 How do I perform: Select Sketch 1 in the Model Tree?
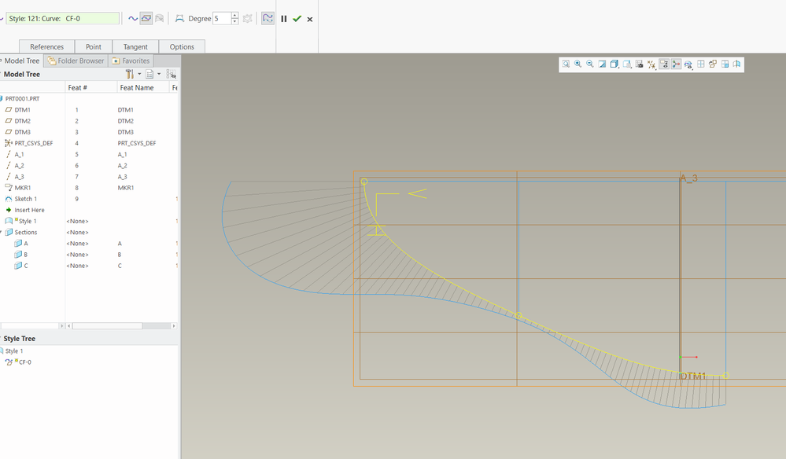25,199
